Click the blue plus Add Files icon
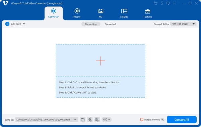Screen dimensions: 201x127 click(7, 24)
